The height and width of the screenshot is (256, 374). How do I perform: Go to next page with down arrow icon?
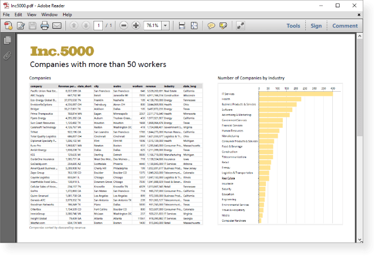point(86,25)
